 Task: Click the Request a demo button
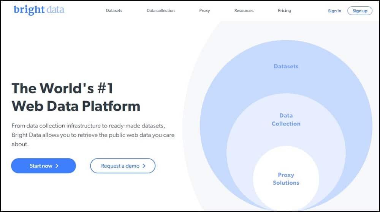[x=123, y=166]
